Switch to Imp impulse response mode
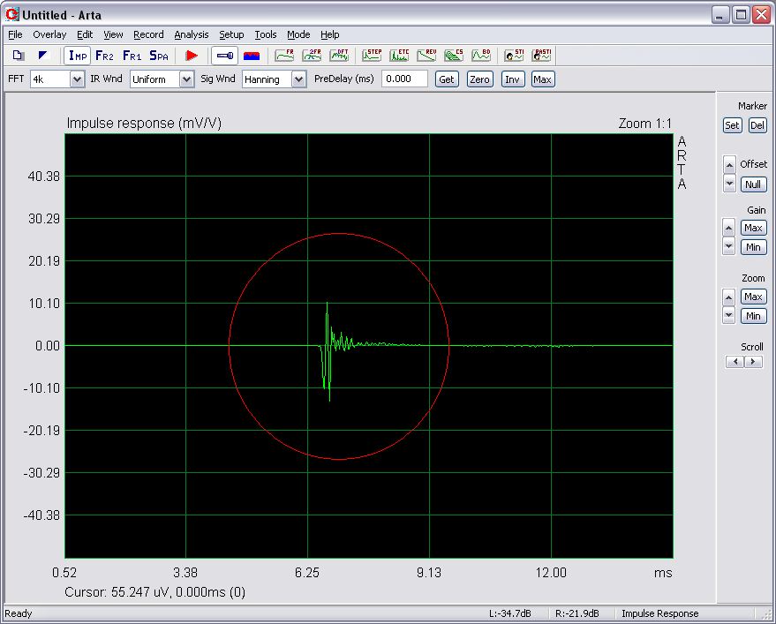776x624 pixels. [x=78, y=56]
